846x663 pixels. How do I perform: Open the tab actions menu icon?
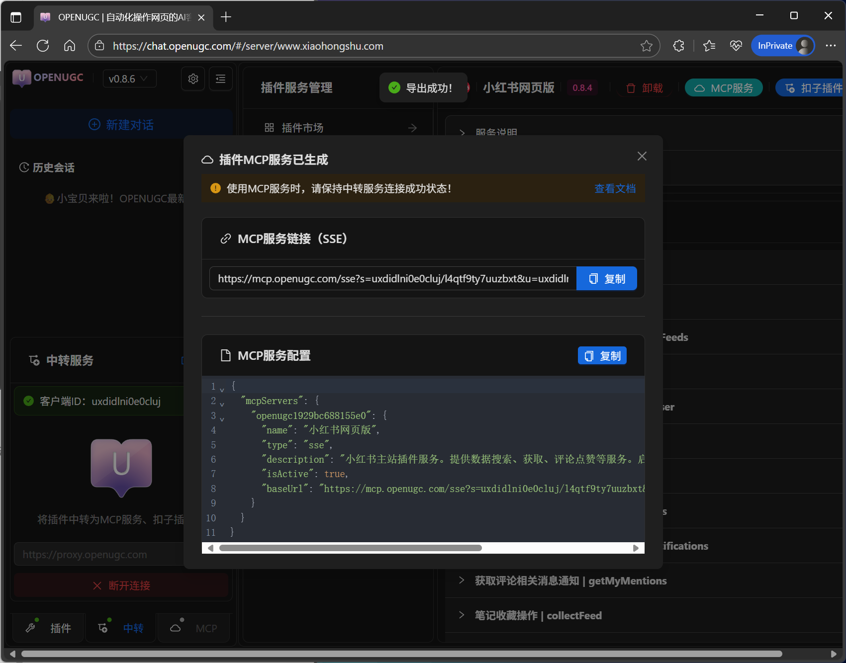(x=16, y=17)
